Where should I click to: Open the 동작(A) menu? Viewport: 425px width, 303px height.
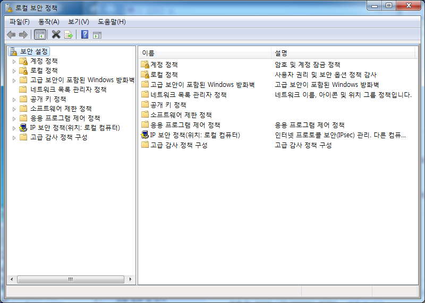click(x=49, y=22)
